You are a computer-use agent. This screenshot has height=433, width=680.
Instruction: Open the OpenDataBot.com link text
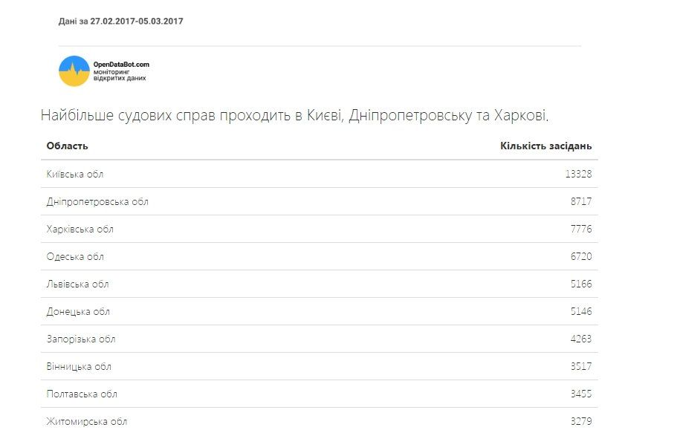coord(121,65)
